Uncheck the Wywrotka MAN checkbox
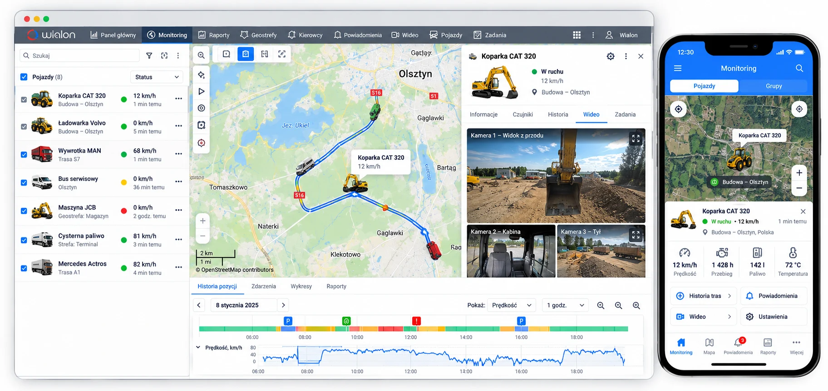 [x=24, y=154]
